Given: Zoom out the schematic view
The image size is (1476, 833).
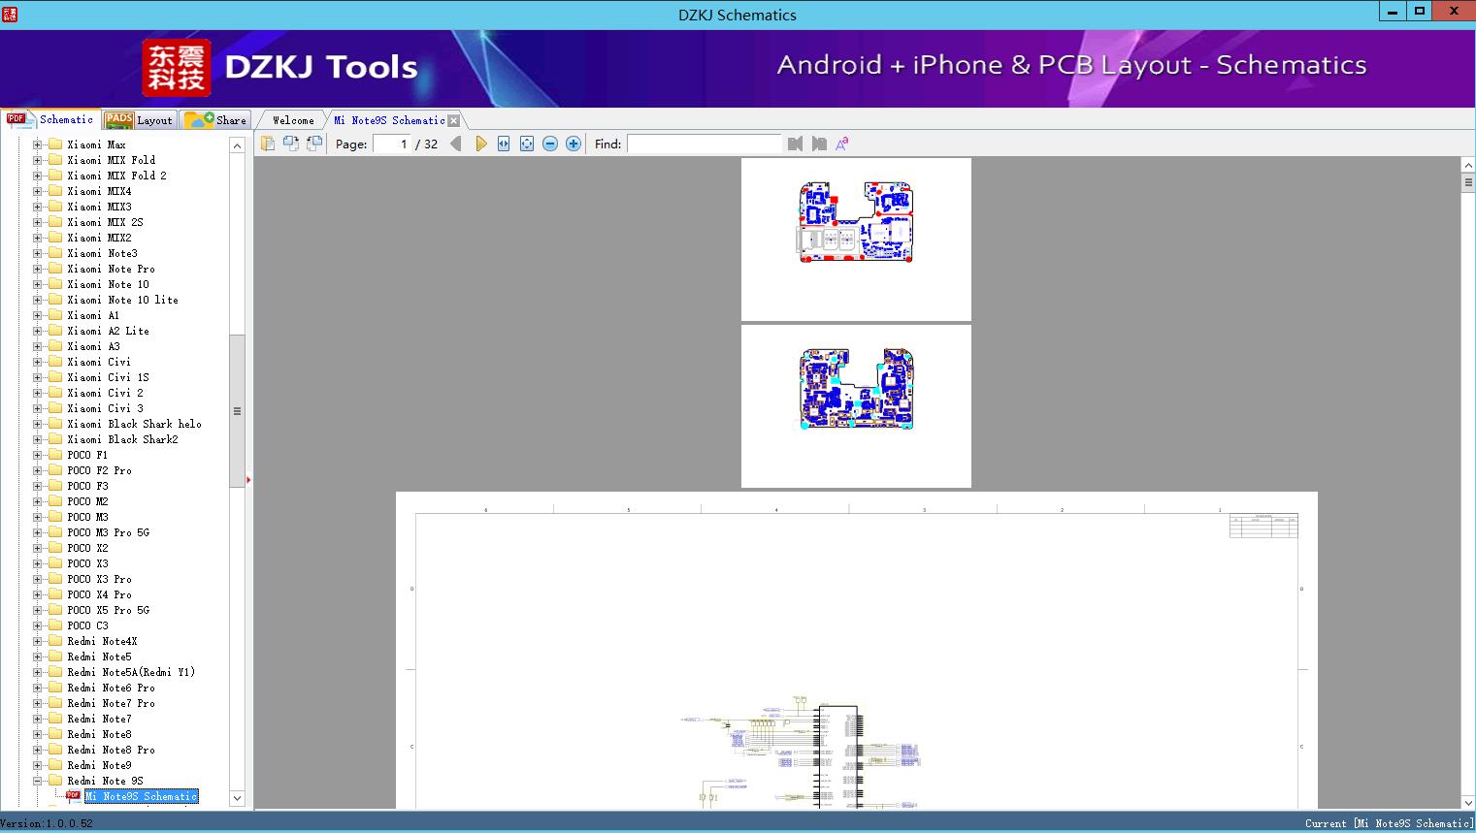Looking at the screenshot, I should [x=550, y=144].
